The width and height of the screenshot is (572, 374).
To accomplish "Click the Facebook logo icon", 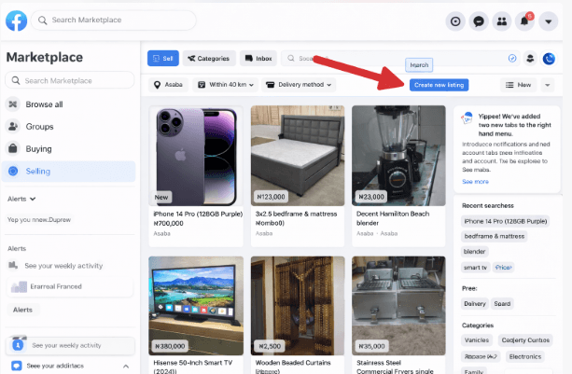I will 17,21.
